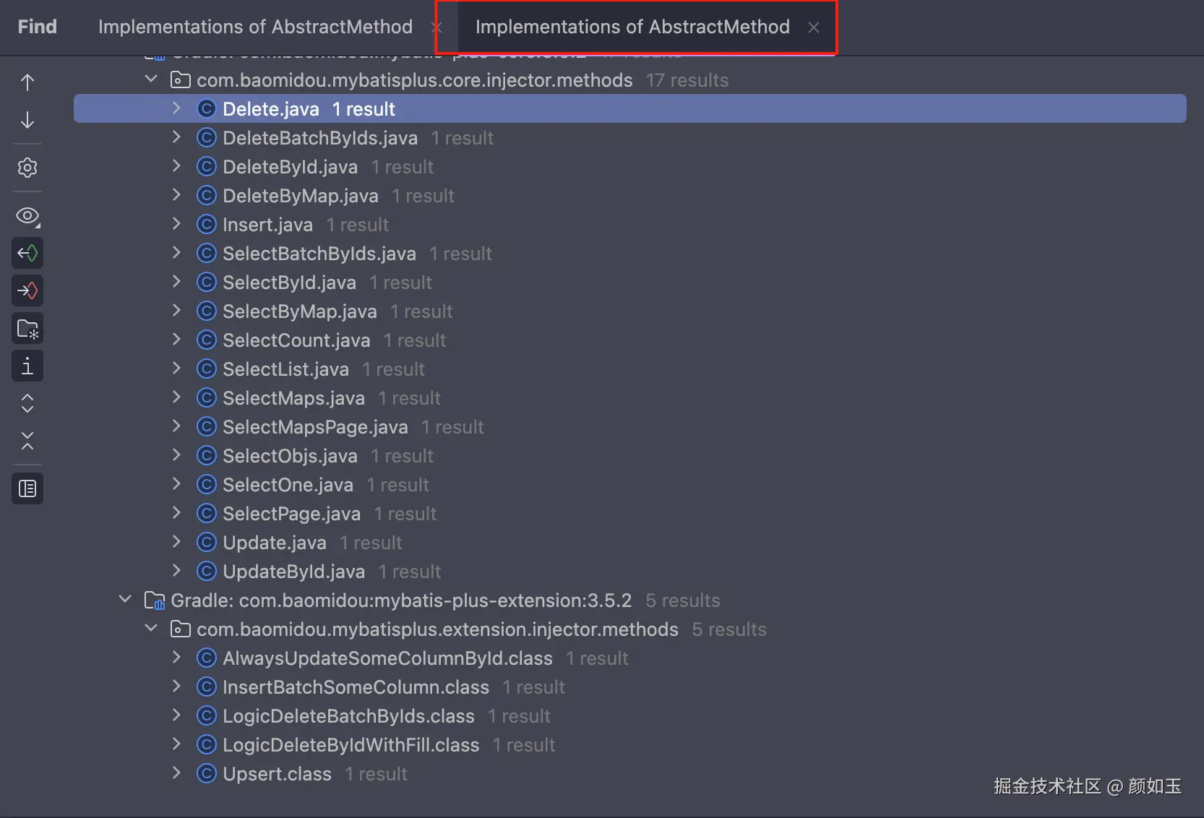Expand all results in tree

(x=27, y=403)
